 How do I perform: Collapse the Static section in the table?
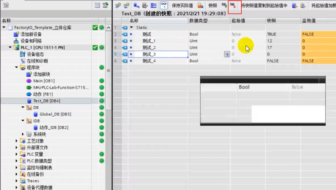(x=132, y=27)
